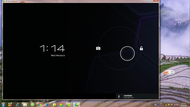The width and height of the screenshot is (190, 107).
Task: Click the lock ring handle circle
Action: tap(127, 53)
